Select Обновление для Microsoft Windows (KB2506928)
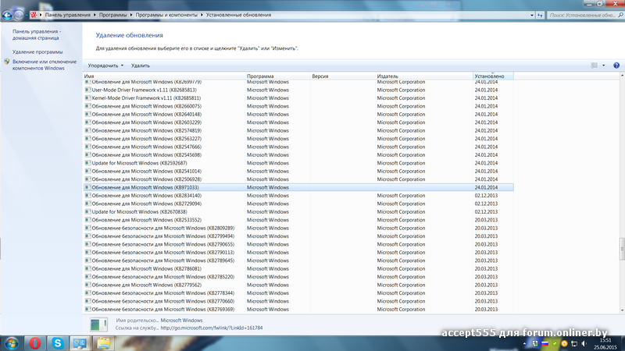 coord(298,179)
